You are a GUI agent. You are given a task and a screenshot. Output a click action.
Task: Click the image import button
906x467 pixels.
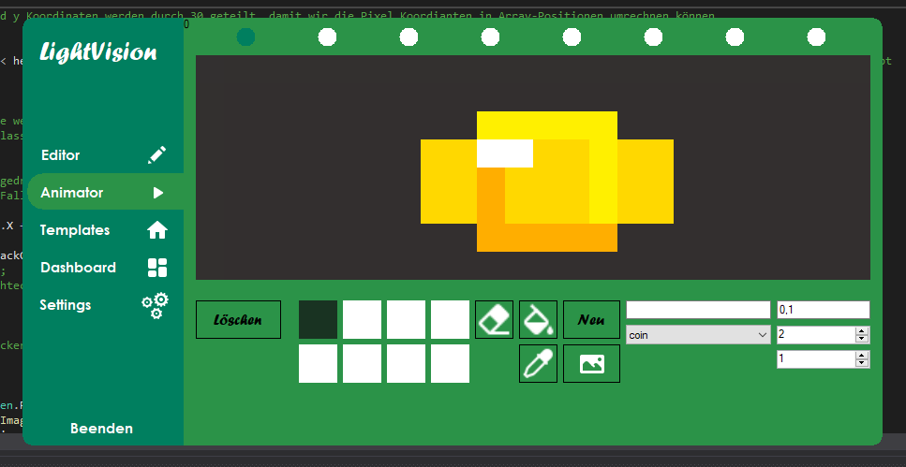[592, 364]
